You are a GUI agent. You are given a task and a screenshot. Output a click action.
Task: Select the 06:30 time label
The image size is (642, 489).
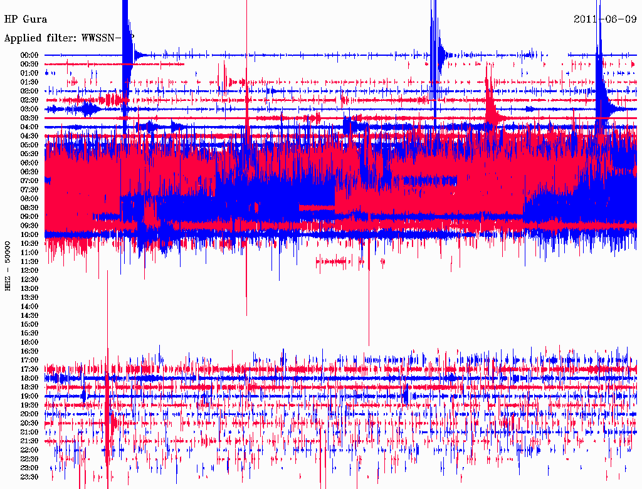pos(29,172)
